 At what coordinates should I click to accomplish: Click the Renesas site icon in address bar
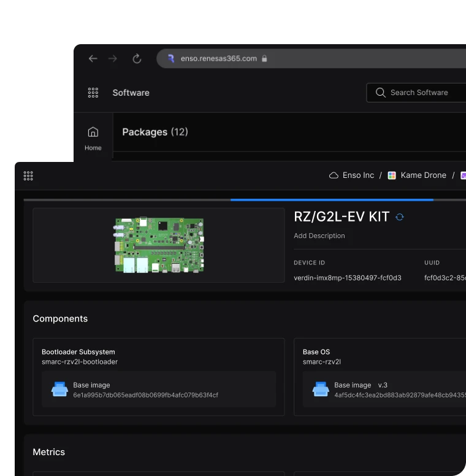[171, 59]
